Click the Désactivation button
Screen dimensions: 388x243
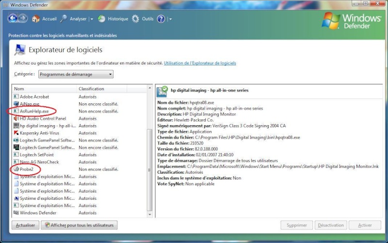(x=331, y=225)
